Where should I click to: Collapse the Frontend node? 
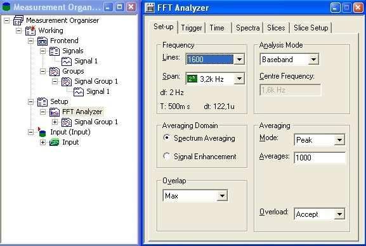(30, 41)
